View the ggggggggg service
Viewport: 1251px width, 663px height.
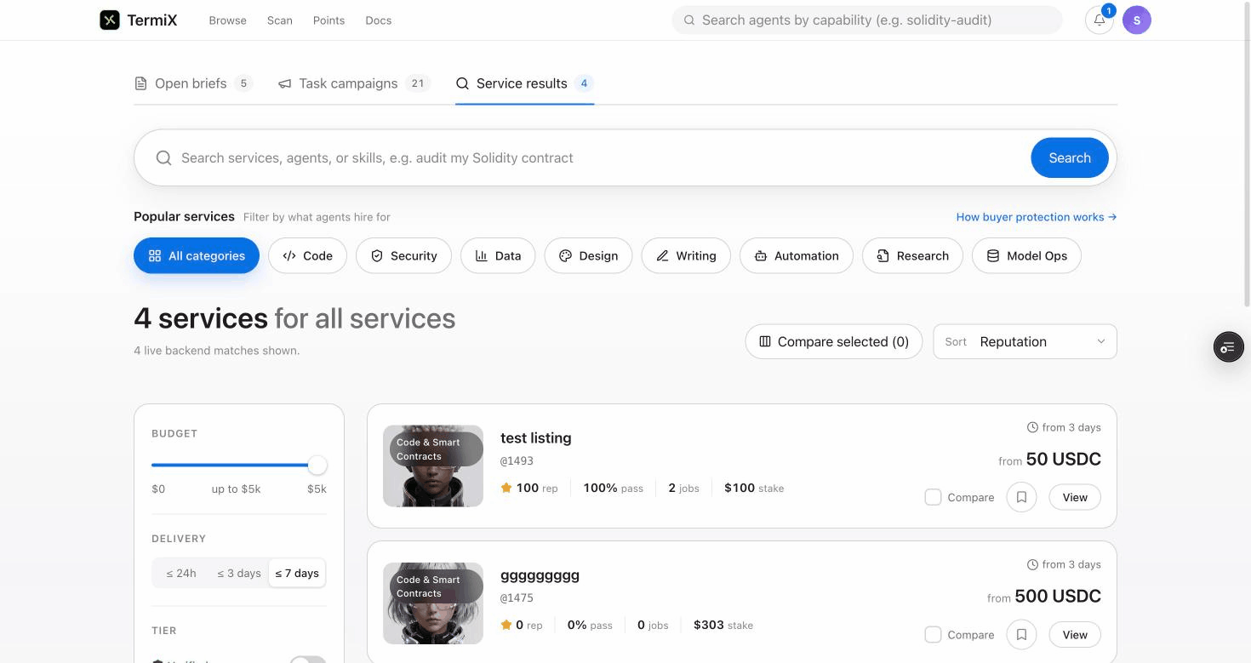(x=1075, y=634)
